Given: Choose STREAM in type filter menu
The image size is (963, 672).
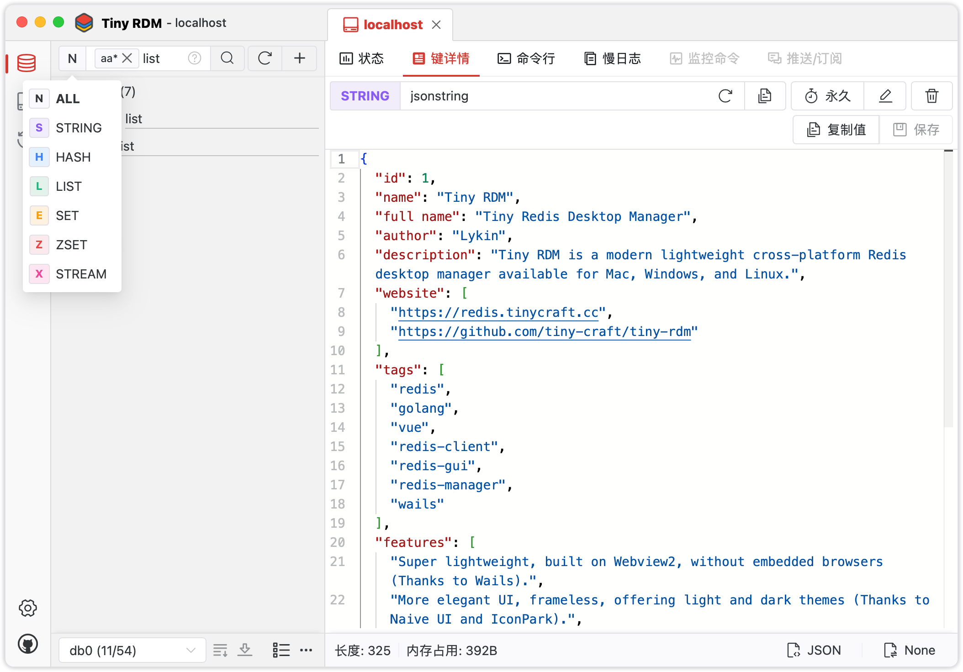Looking at the screenshot, I should 72,274.
